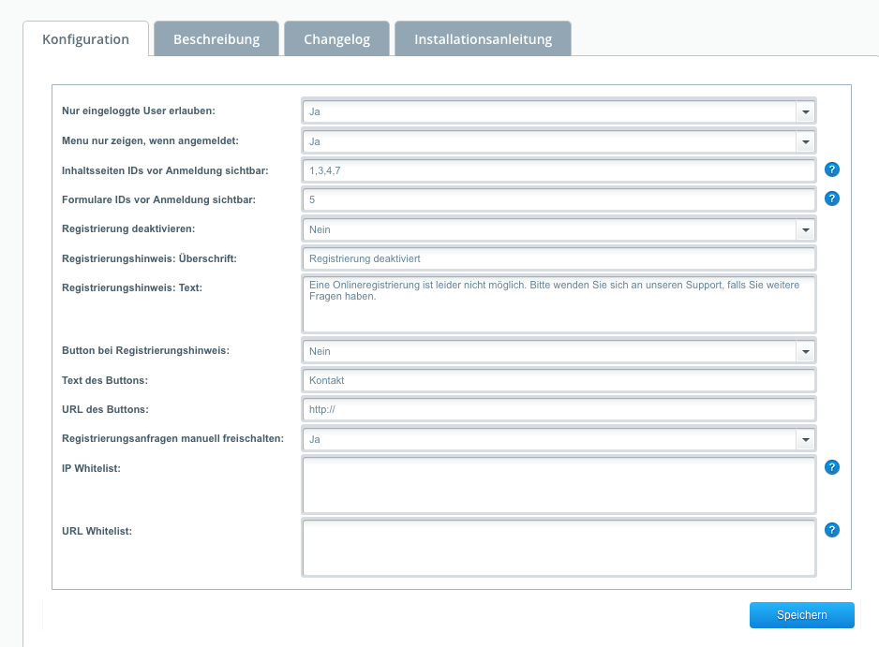Viewport: 879px width, 647px height.
Task: Click the 'Text des Buttons' input field
Action: coord(559,380)
